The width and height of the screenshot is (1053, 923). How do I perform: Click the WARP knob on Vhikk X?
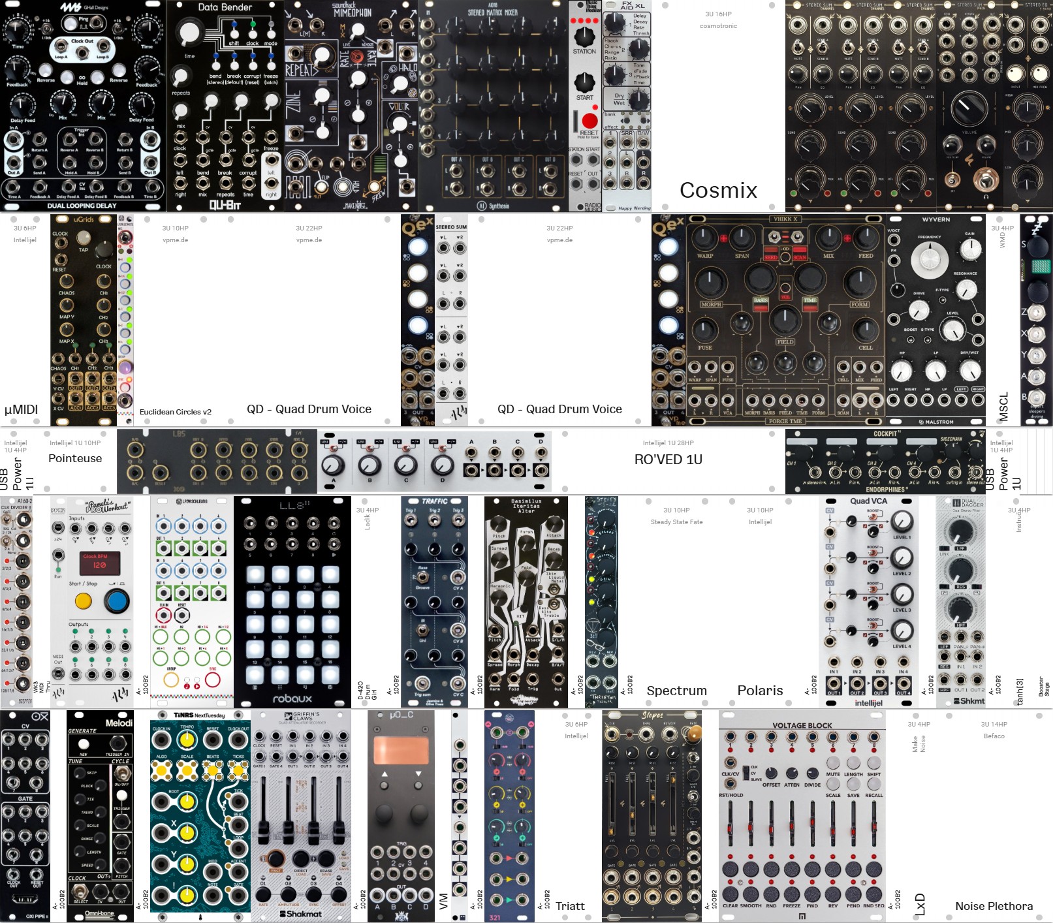point(704,238)
